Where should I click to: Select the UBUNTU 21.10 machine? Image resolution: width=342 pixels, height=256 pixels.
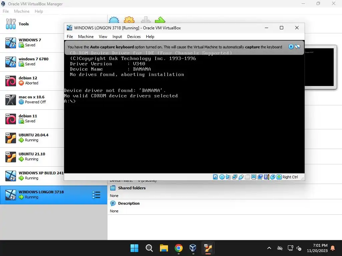32,157
